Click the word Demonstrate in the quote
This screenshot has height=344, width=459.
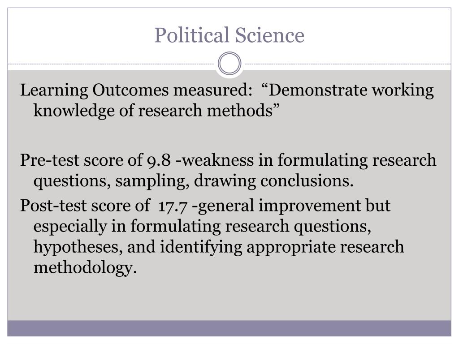(x=318, y=90)
